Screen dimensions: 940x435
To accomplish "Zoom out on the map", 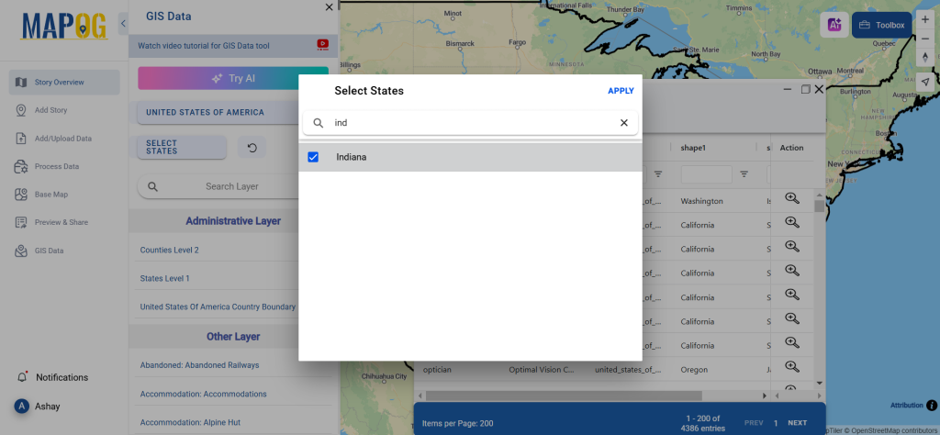I will [x=925, y=39].
